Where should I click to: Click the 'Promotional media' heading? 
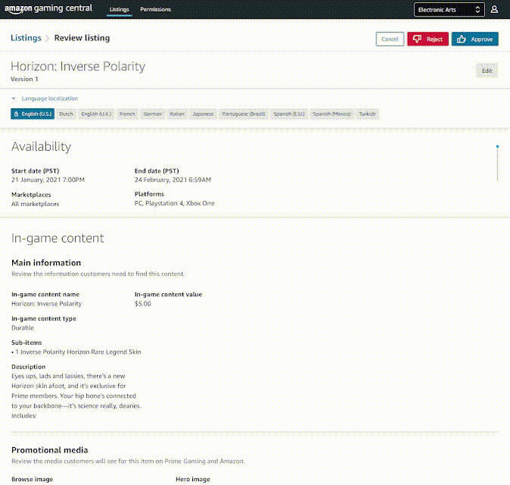point(50,450)
